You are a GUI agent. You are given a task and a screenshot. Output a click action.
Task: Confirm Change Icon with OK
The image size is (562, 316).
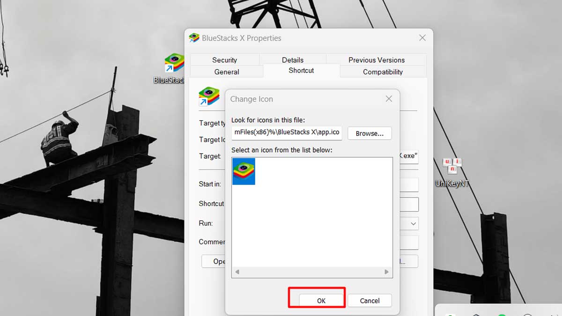pyautogui.click(x=321, y=301)
